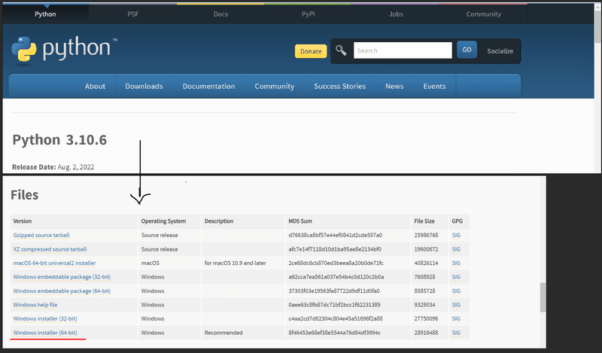Open SIG link for 32-bit embeddable package
602x353 pixels.
(x=456, y=277)
